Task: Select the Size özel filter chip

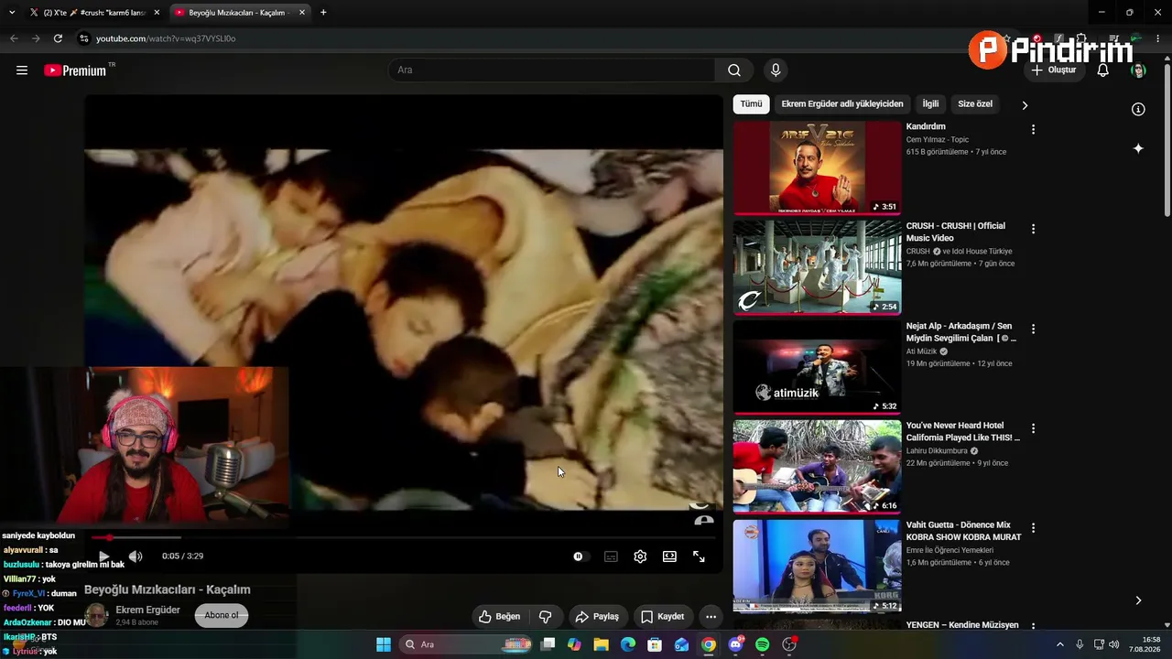Action: tap(975, 104)
